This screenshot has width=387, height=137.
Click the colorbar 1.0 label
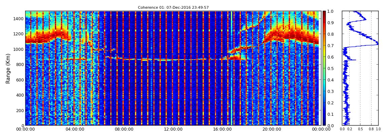pyautogui.click(x=330, y=11)
